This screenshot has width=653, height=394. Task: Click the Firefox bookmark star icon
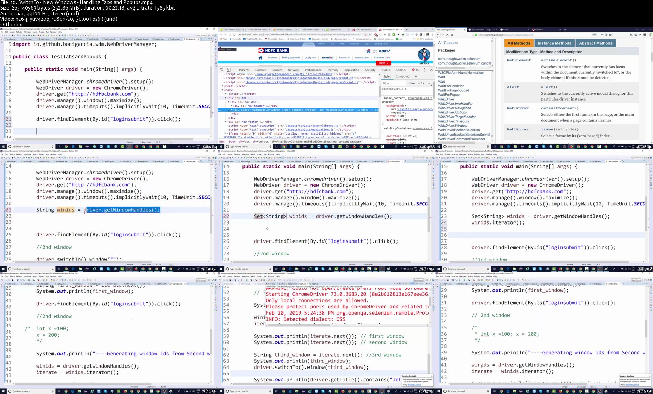(610, 35)
